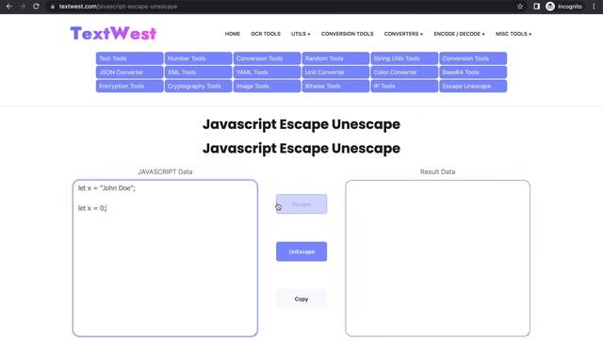The image size is (603, 339).
Task: Click the Copy button
Action: (x=301, y=299)
